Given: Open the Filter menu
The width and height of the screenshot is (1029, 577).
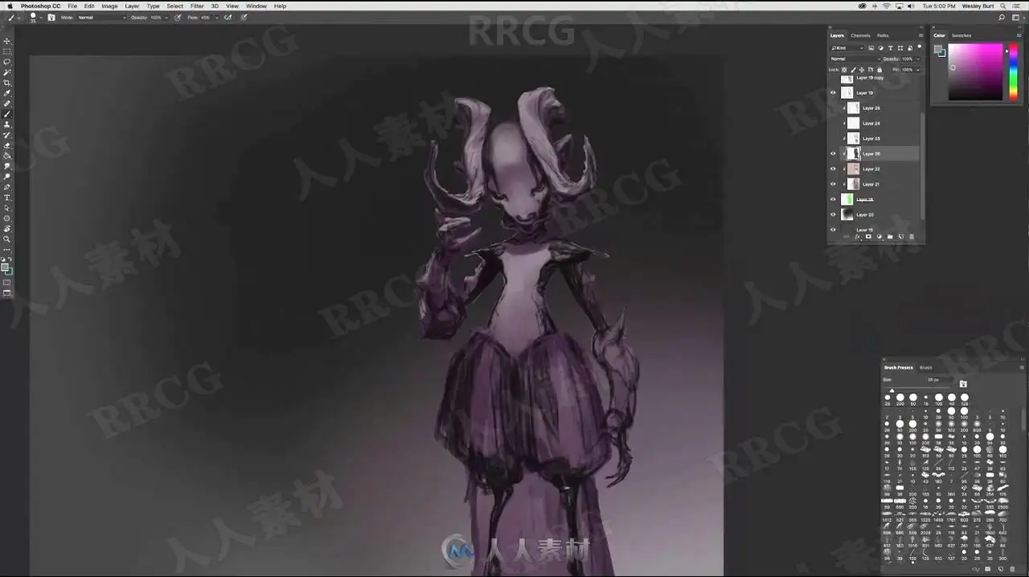Looking at the screenshot, I should click(197, 6).
